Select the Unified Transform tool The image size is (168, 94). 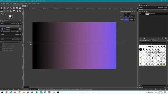tap(17, 8)
